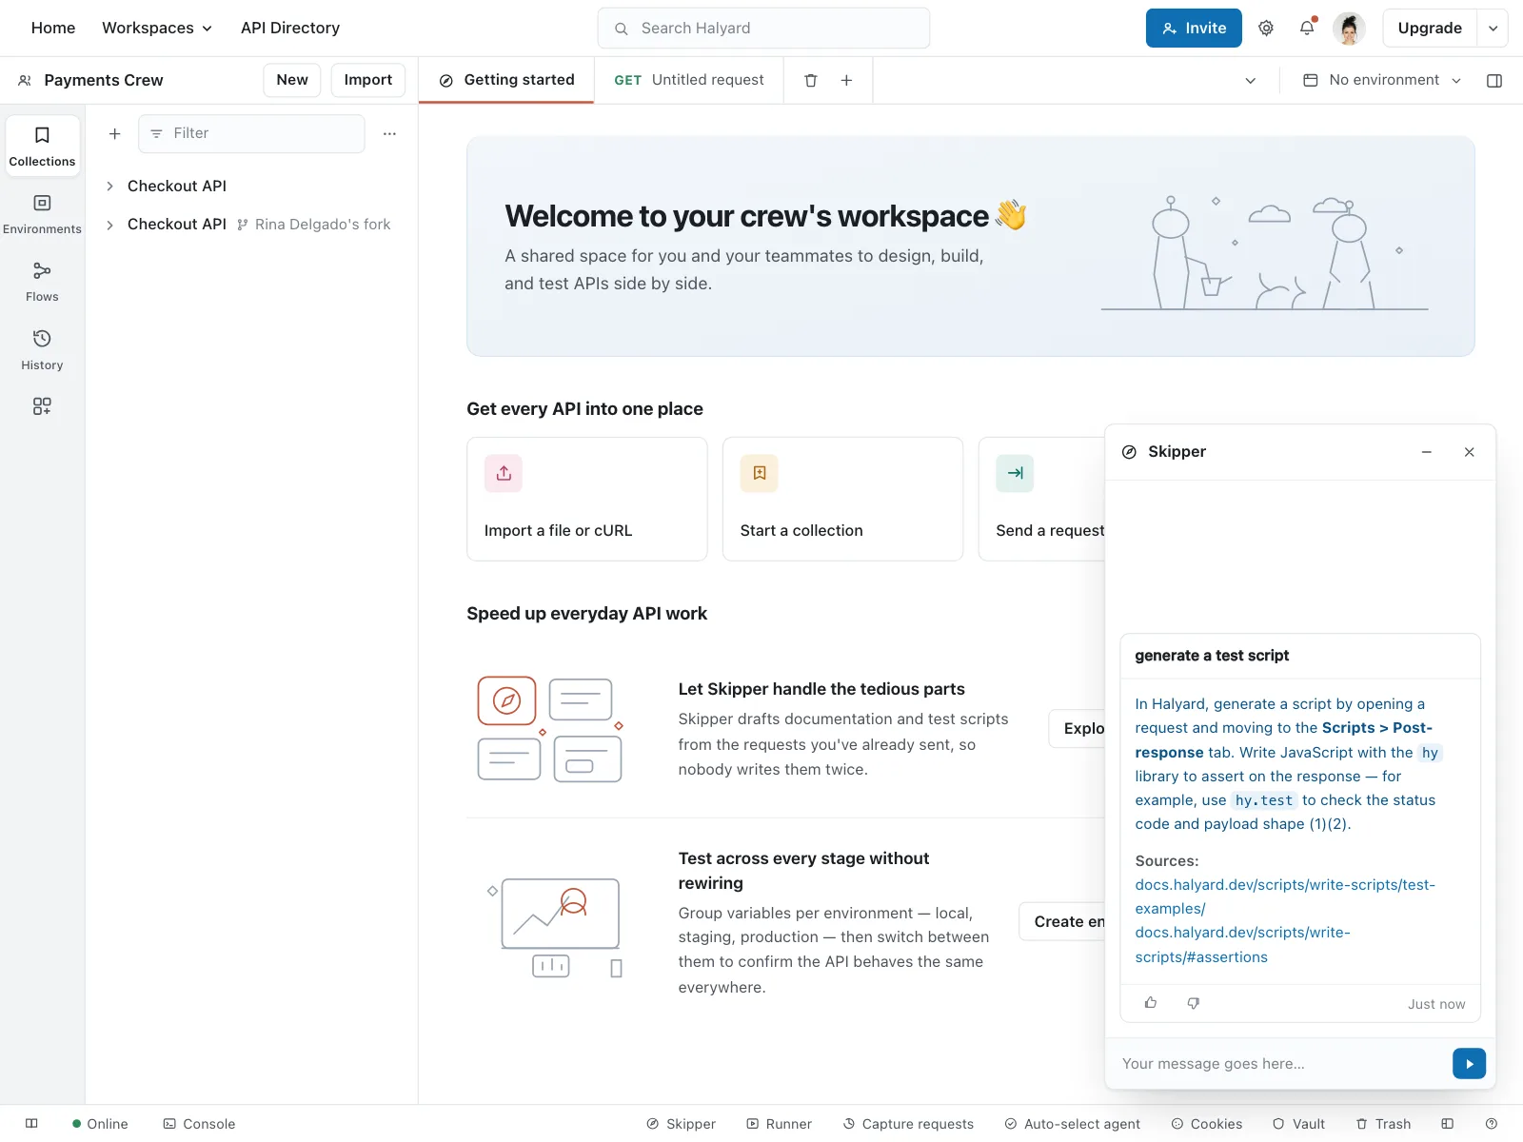1523x1142 pixels.
Task: Toggle the sidebar from the status bar
Action: tap(31, 1124)
